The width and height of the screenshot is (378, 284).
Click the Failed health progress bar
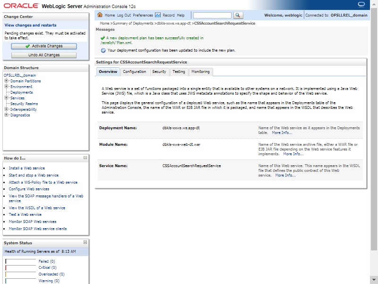(20, 261)
